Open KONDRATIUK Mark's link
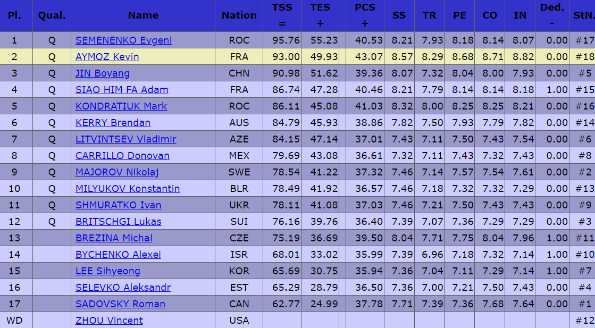This screenshot has height=328, width=595. click(121, 106)
